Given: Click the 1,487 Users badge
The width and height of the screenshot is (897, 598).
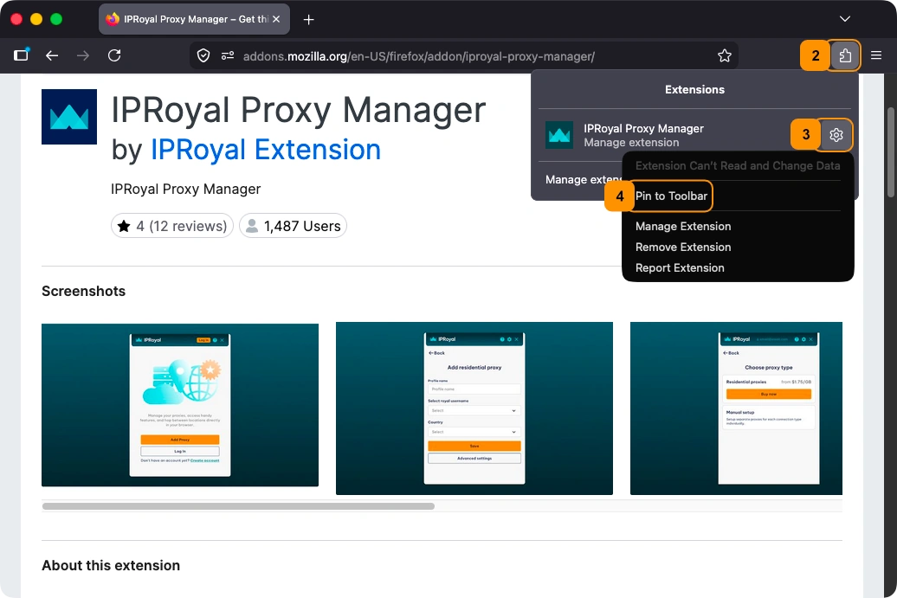Looking at the screenshot, I should tap(293, 226).
